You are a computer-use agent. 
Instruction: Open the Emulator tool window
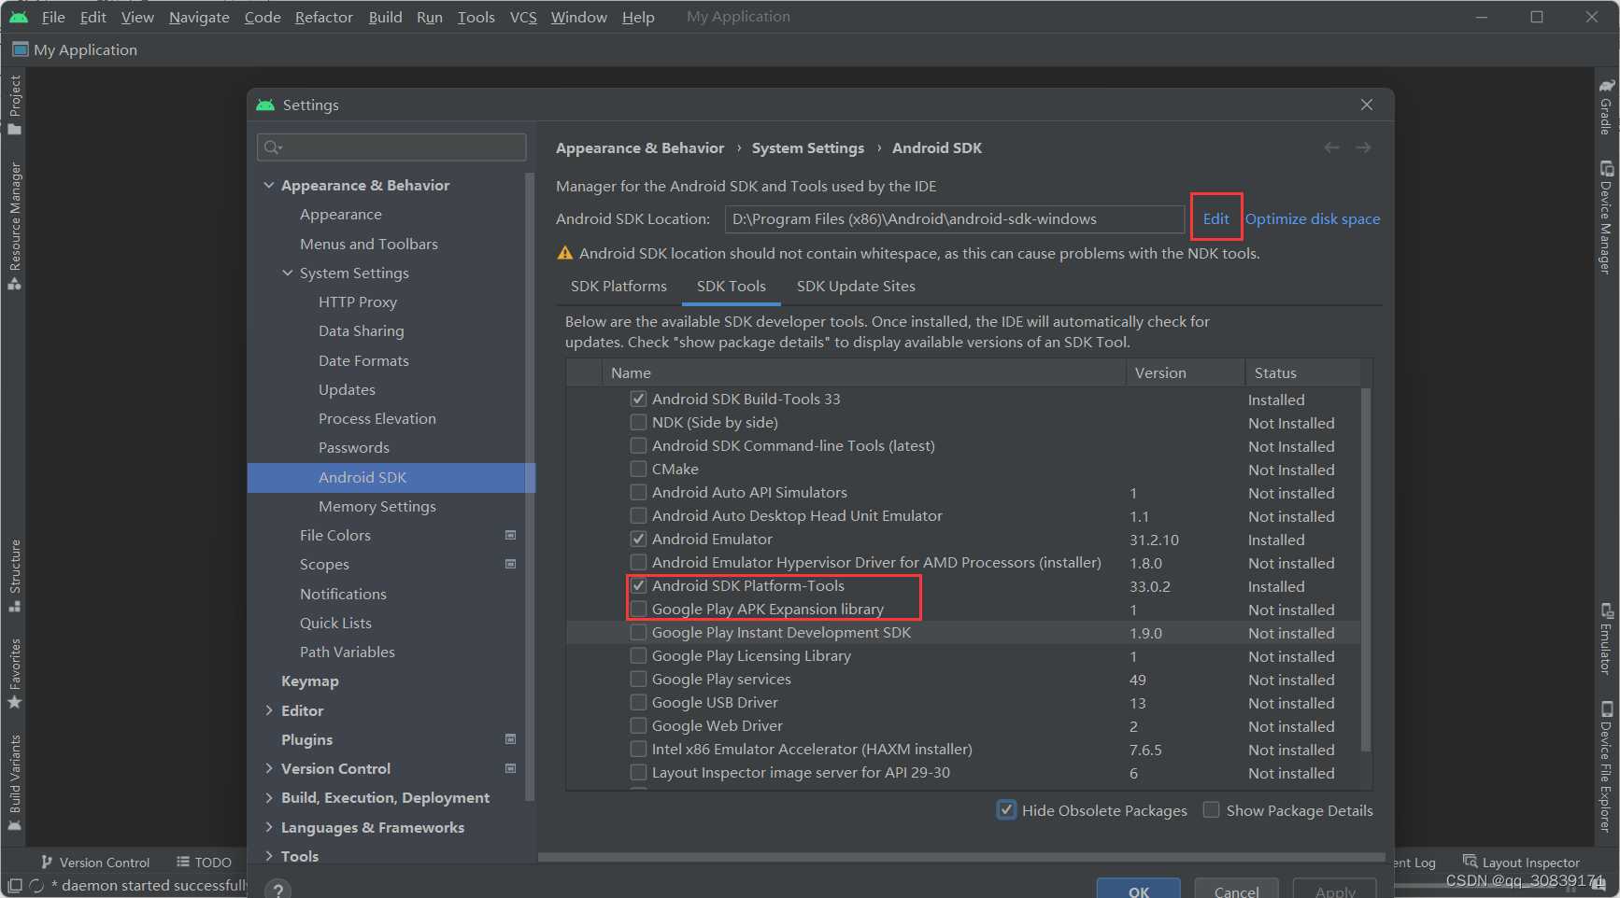tap(1606, 638)
